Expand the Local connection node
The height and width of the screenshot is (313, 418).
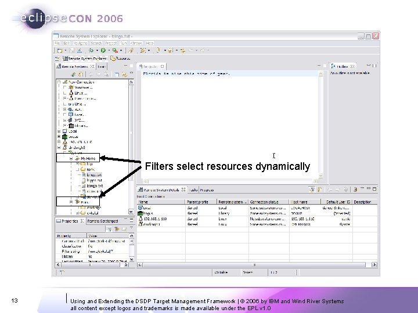[x=59, y=131]
